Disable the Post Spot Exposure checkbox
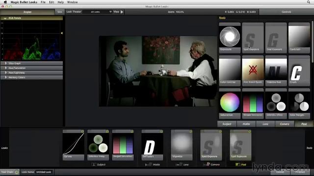314x176 pixels. tap(250, 132)
